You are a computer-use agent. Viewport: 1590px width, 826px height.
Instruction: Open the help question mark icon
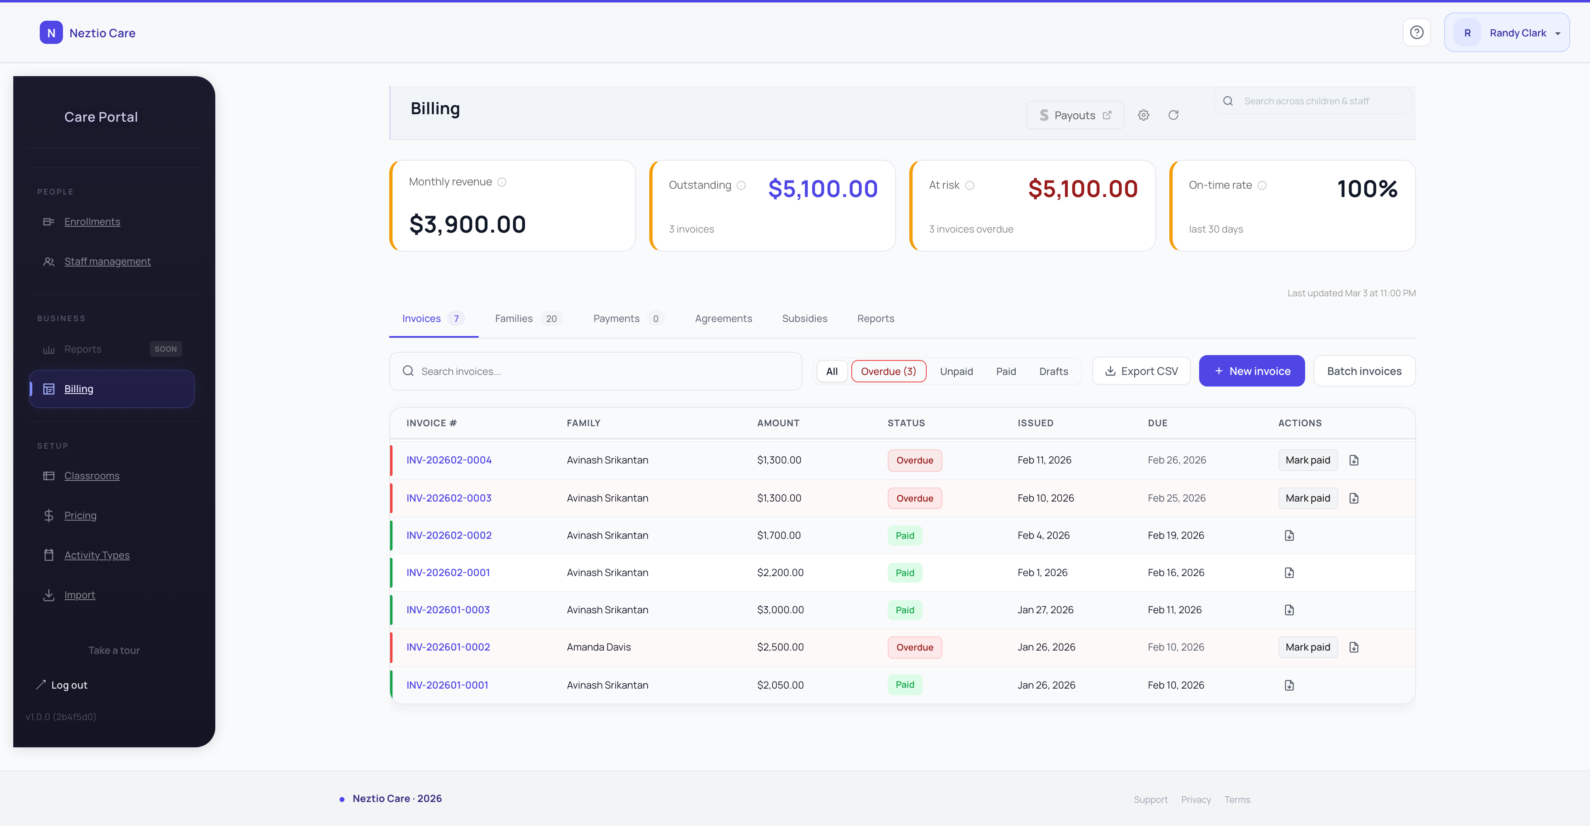coord(1417,32)
